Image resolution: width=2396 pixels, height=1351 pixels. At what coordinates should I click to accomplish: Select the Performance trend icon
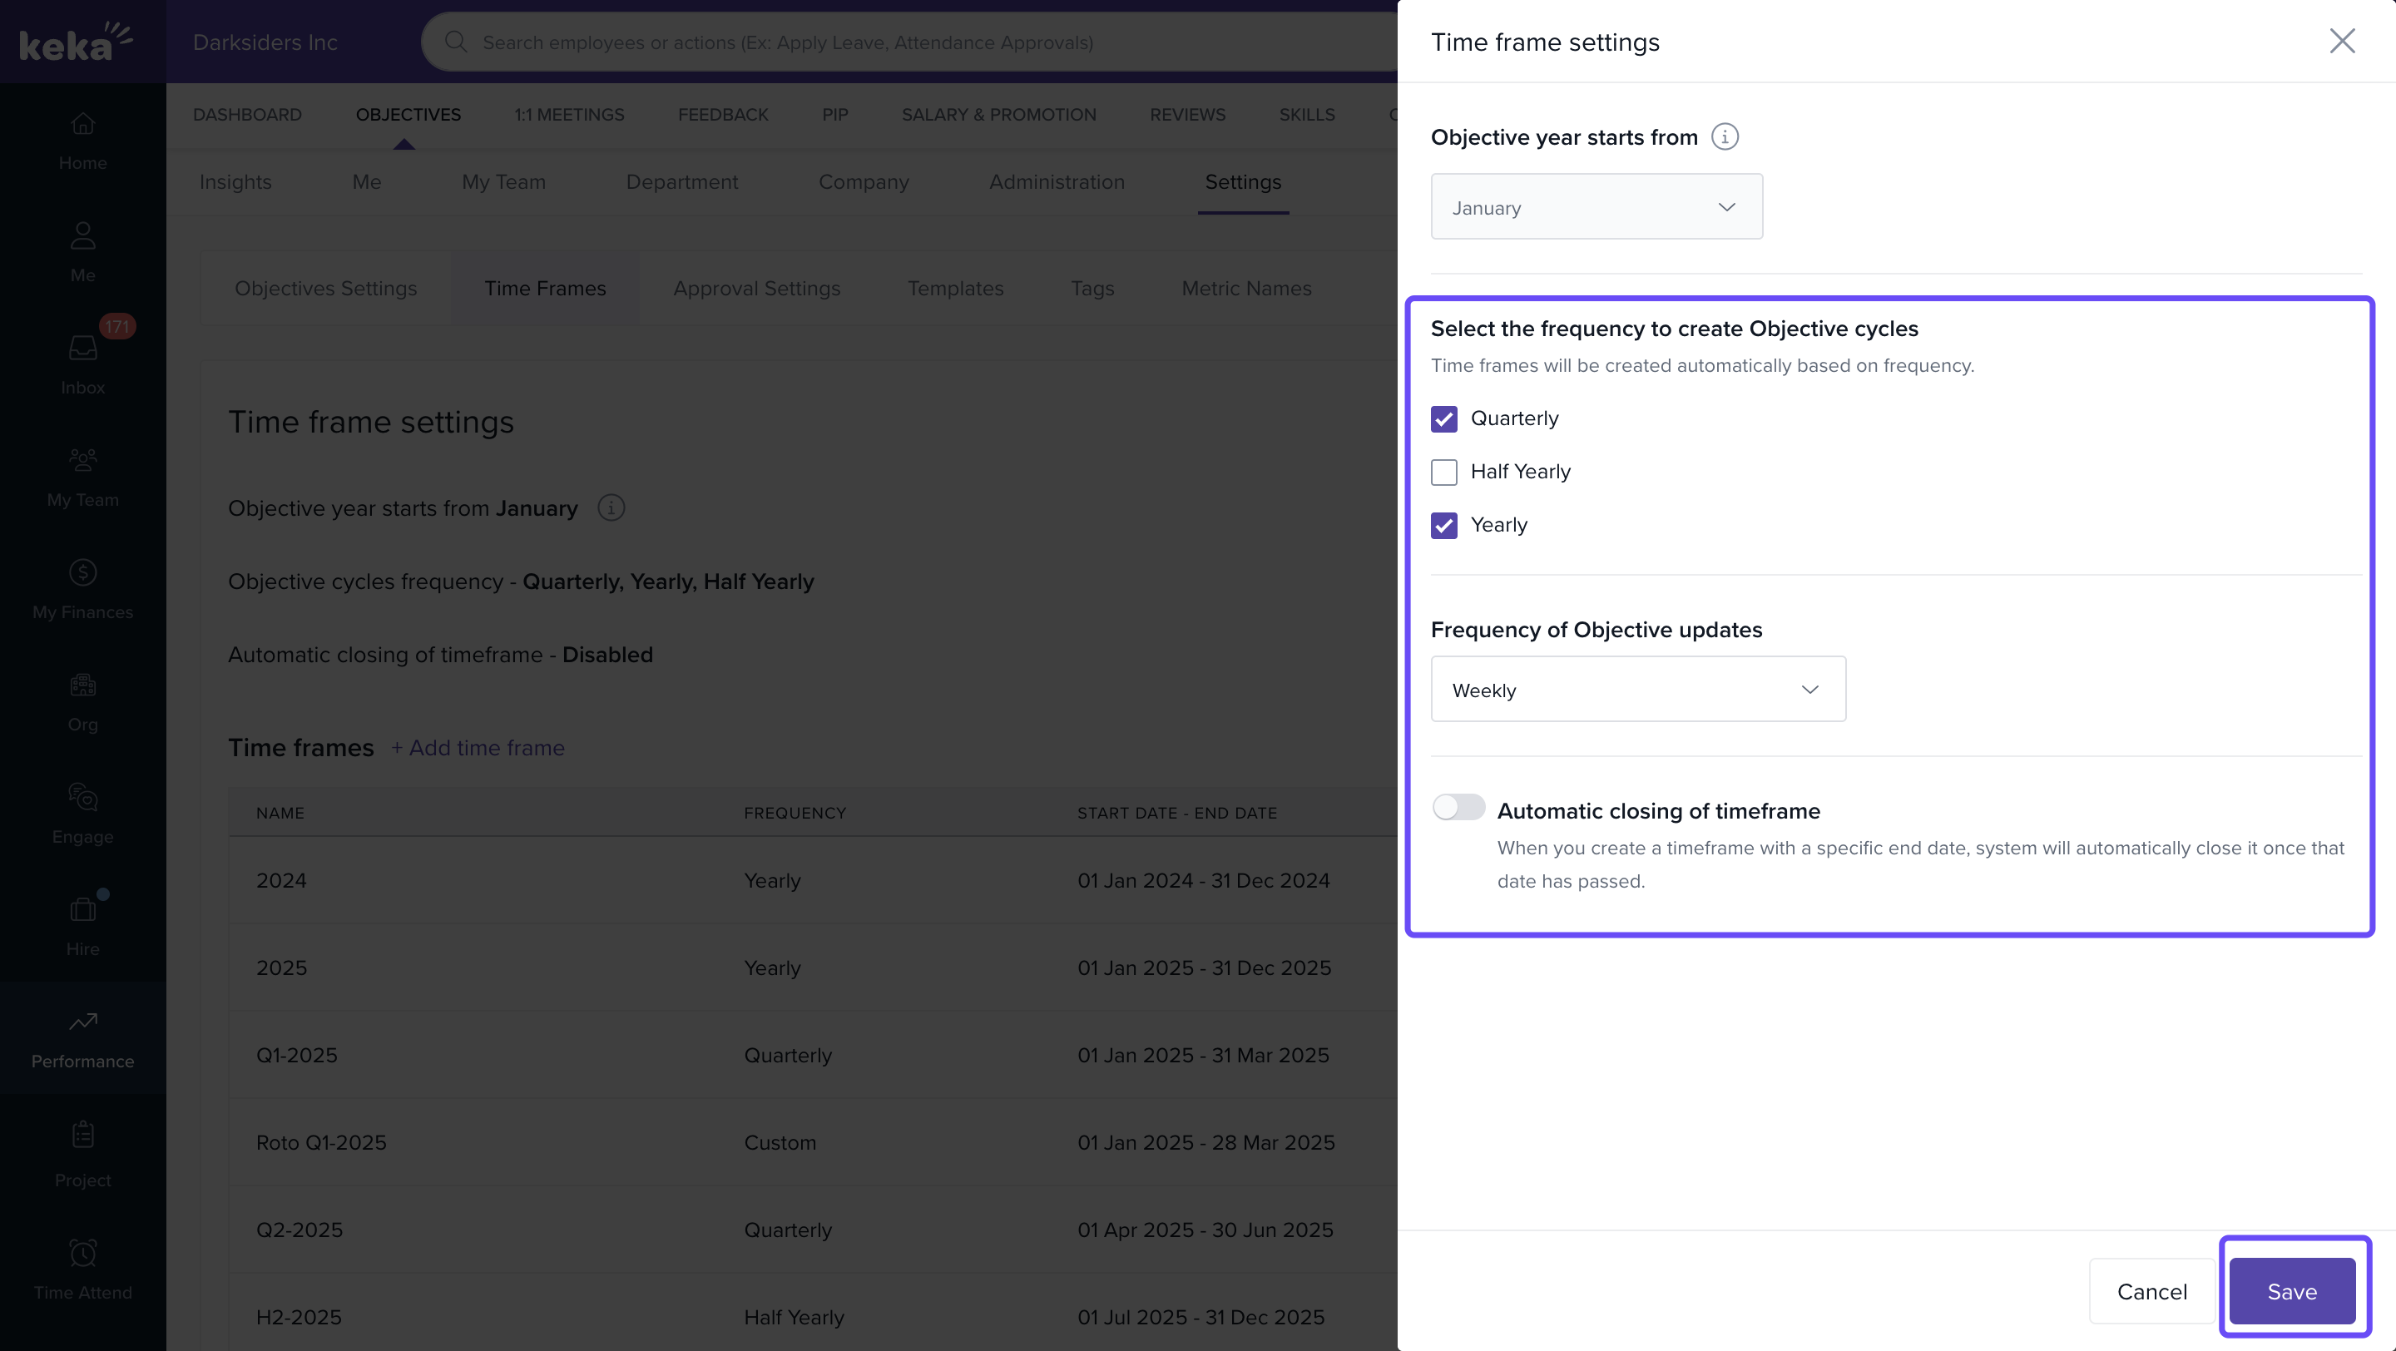[83, 1022]
